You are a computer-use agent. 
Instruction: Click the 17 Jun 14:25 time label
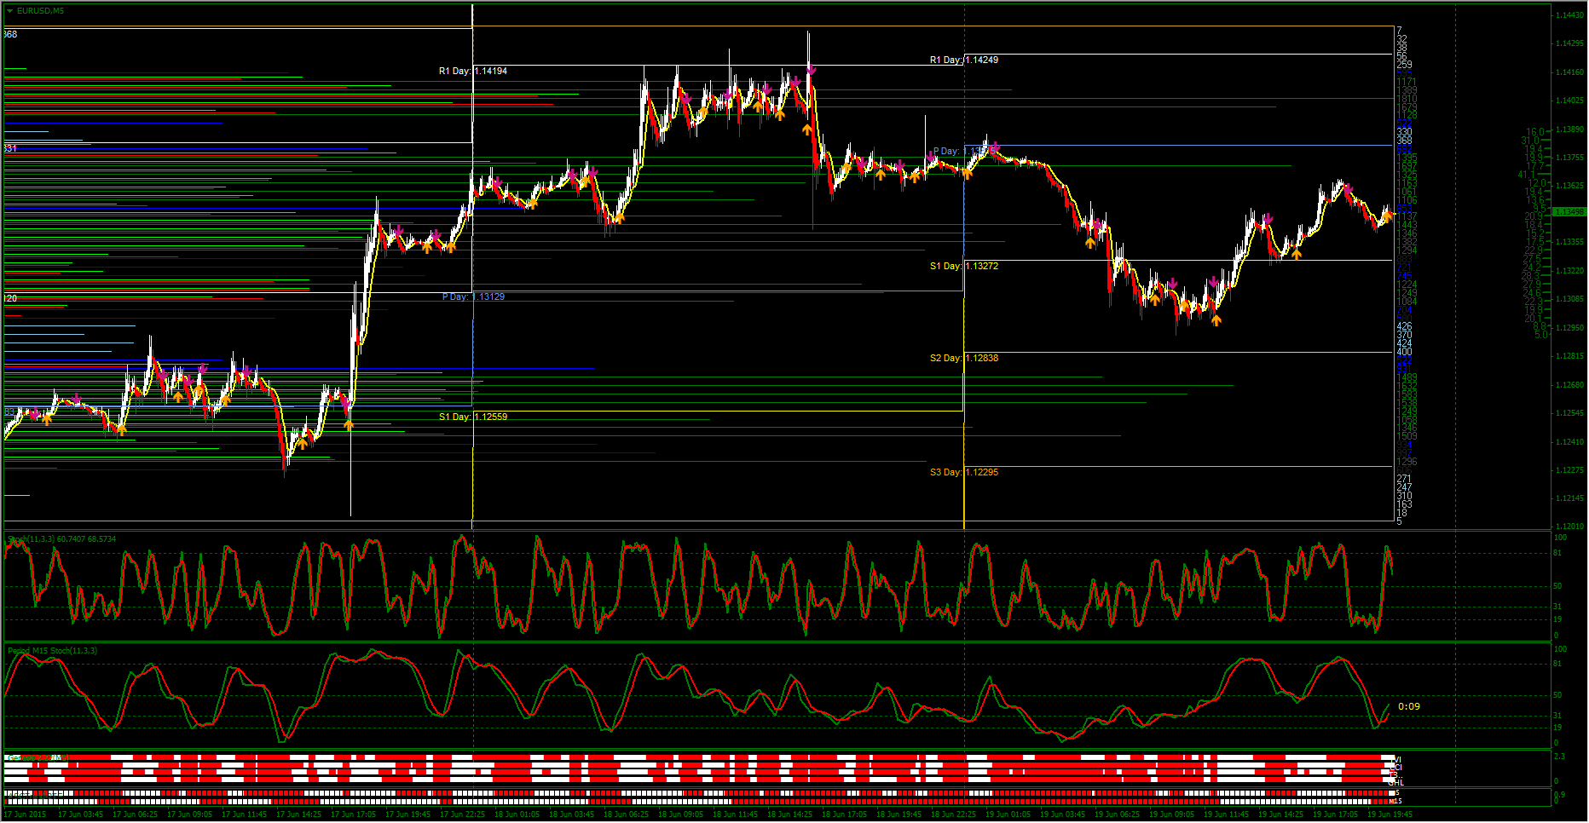298,814
